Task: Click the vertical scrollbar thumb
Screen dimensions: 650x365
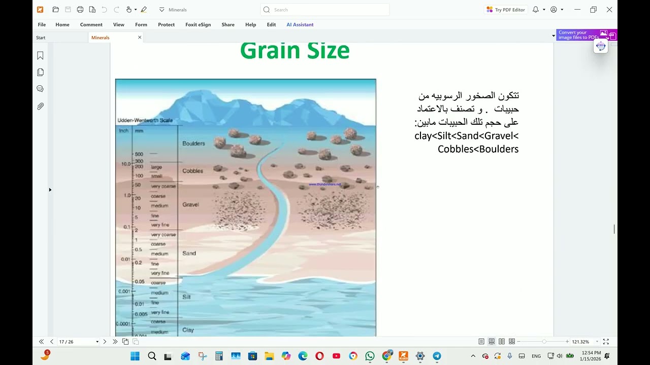Action: pos(614,229)
